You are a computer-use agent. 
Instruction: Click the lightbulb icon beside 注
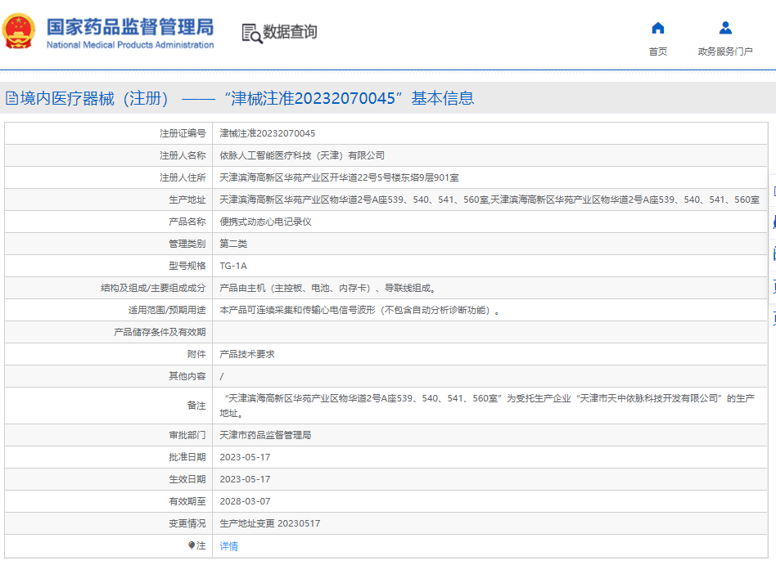pos(192,545)
